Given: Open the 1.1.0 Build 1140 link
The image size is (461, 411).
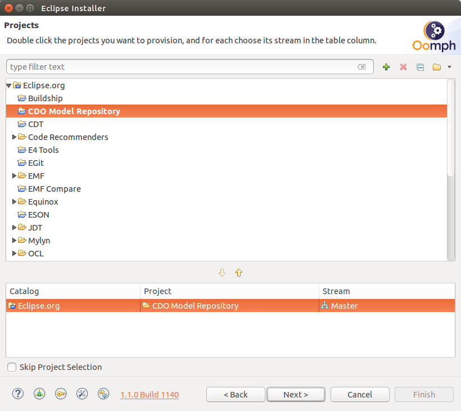Looking at the screenshot, I should pyautogui.click(x=150, y=395).
